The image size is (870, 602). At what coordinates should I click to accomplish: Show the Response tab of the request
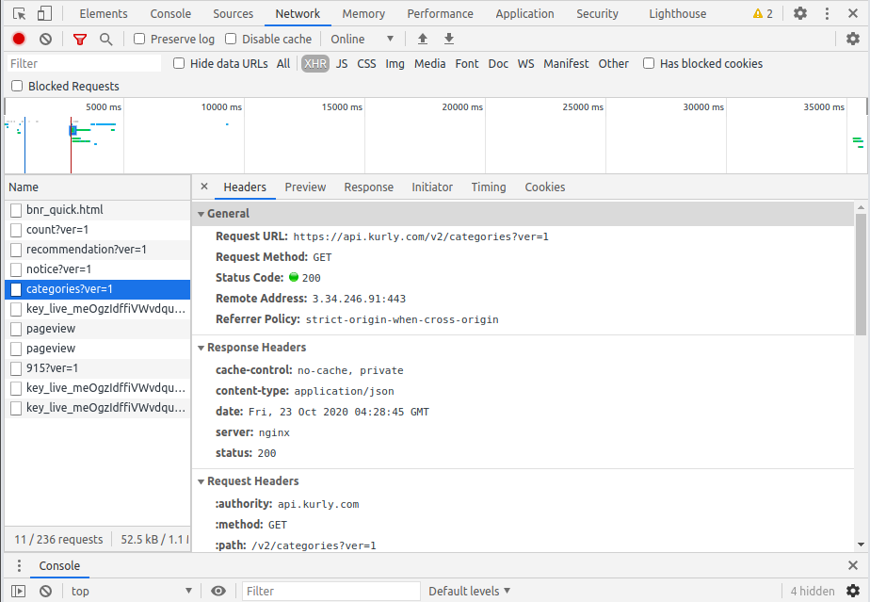368,187
